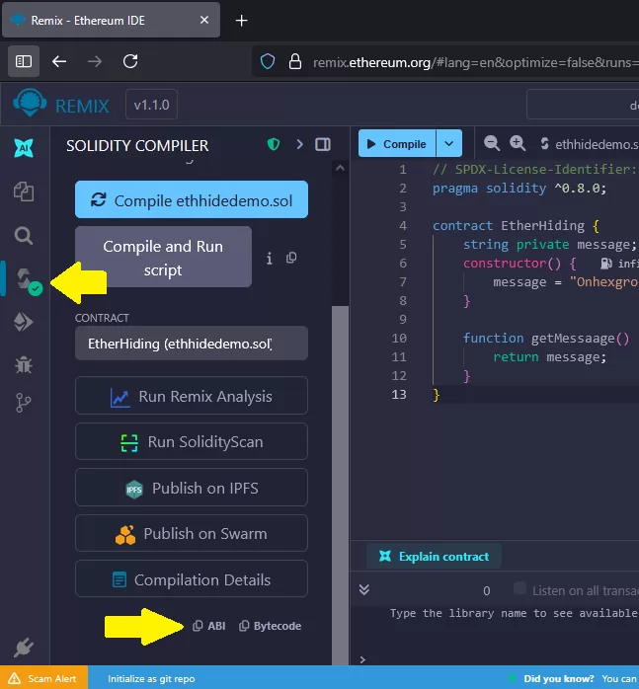Expand the terminal panel double chevron
Viewport: 639px width, 689px height.
tap(364, 590)
